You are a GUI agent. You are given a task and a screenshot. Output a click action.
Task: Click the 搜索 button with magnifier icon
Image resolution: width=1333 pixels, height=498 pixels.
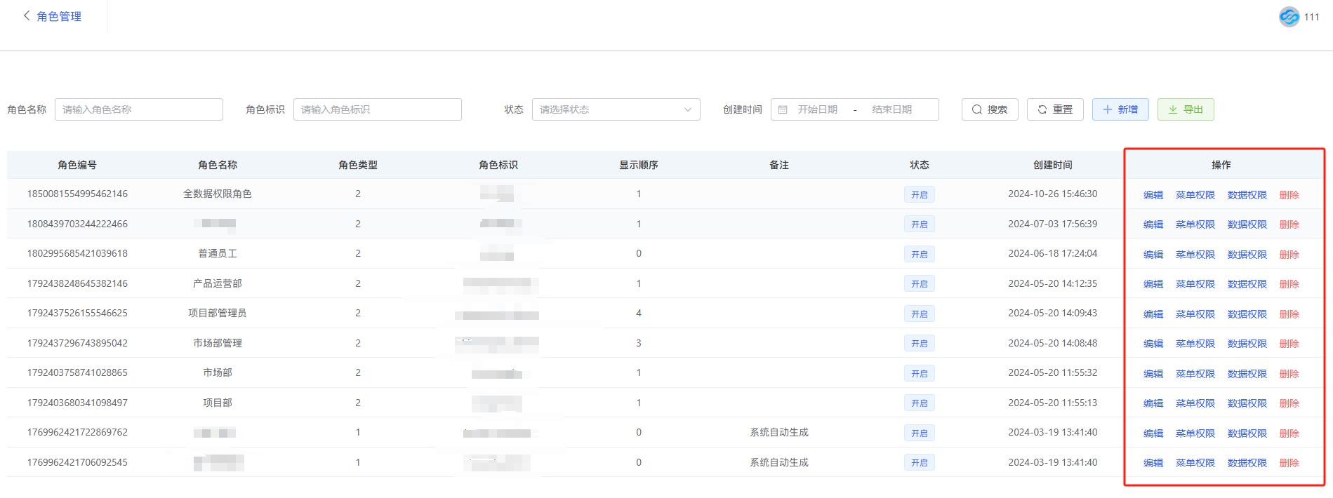[989, 109]
